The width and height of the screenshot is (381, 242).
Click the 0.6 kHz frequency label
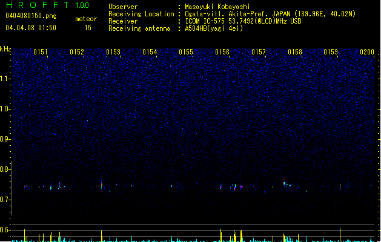pyautogui.click(x=5, y=230)
